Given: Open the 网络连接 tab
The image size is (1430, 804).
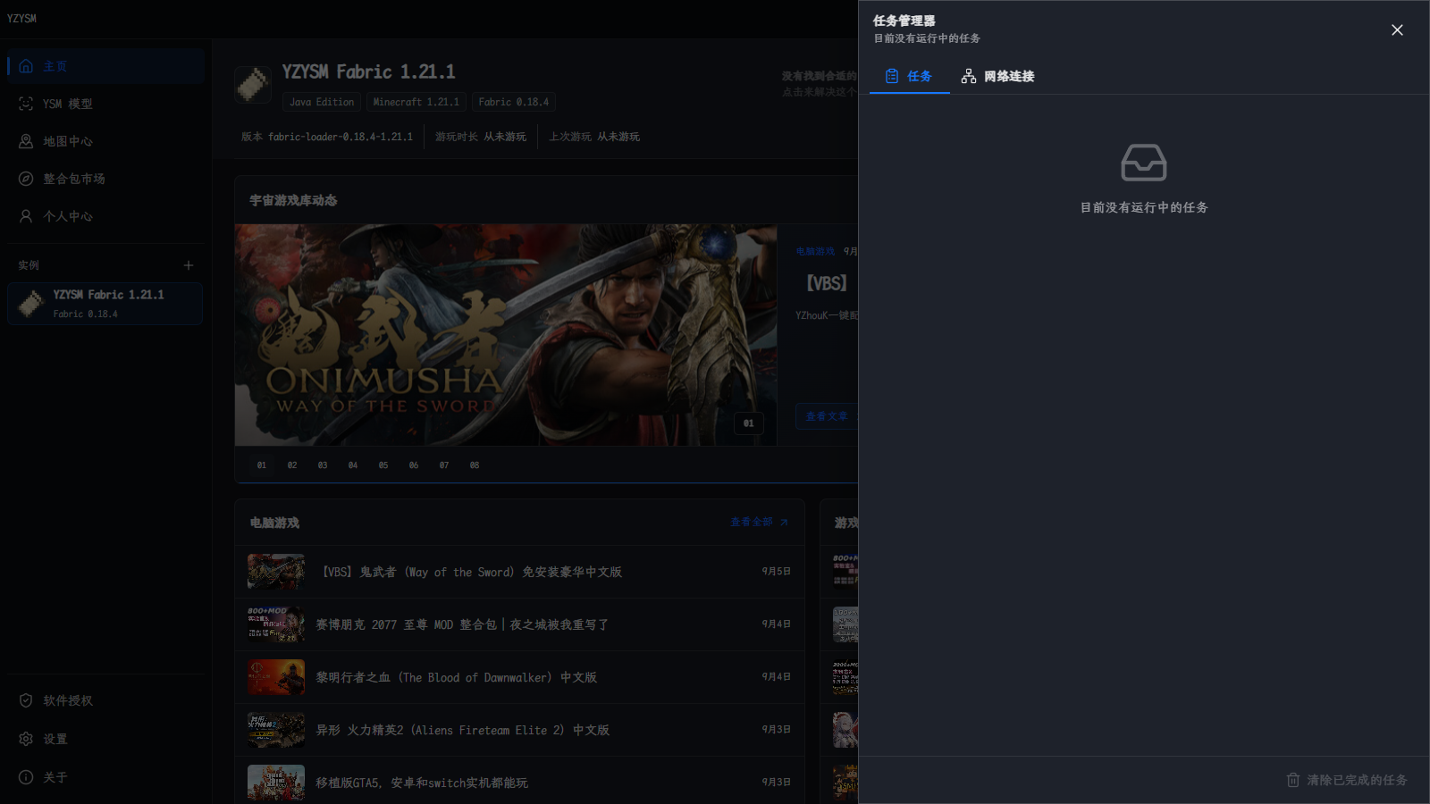Looking at the screenshot, I should (x=997, y=77).
